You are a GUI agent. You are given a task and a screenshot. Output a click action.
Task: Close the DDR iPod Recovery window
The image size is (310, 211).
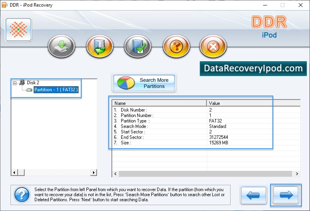pyautogui.click(x=301, y=5)
